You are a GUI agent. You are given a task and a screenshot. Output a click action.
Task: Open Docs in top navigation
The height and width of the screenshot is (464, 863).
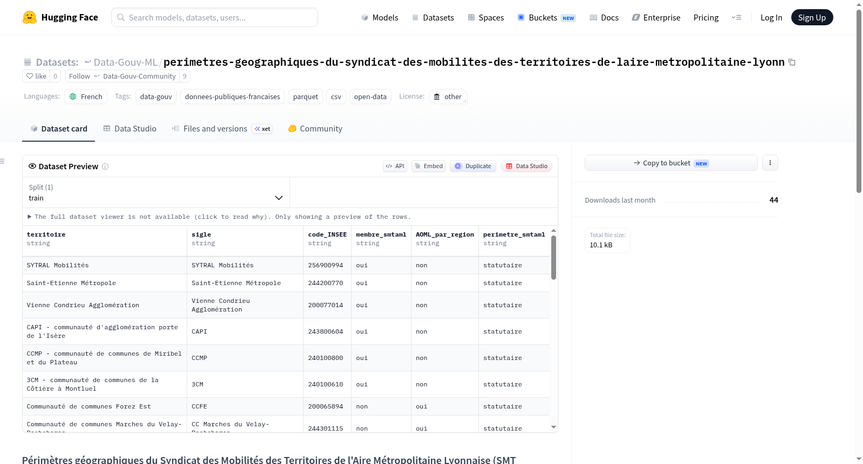[x=604, y=17]
